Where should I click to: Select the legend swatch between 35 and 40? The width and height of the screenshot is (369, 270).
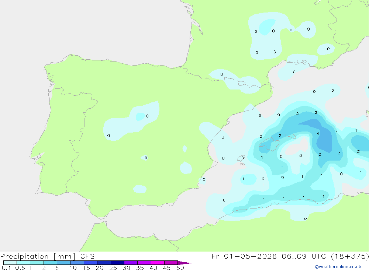tap(144, 263)
